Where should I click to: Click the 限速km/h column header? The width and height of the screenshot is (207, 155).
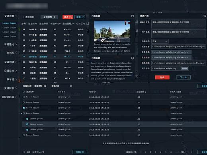[x=55, y=23]
